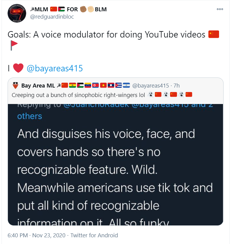Open the tweet's three-dot more options menu
Screen dimensions: 230x244
pos(220,9)
